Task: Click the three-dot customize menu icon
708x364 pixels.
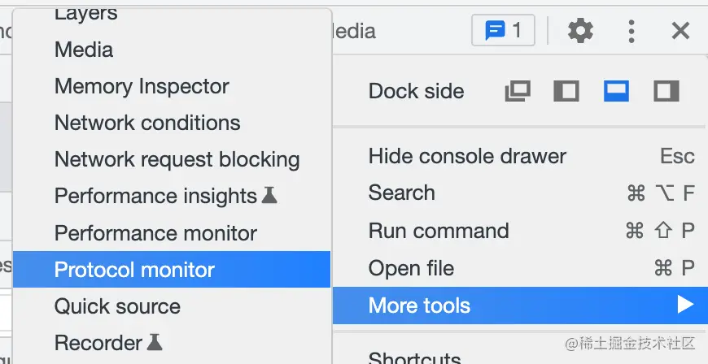Action: pyautogui.click(x=632, y=31)
